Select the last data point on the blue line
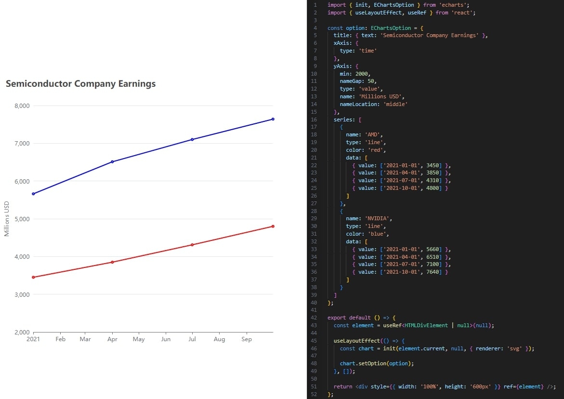 point(273,119)
